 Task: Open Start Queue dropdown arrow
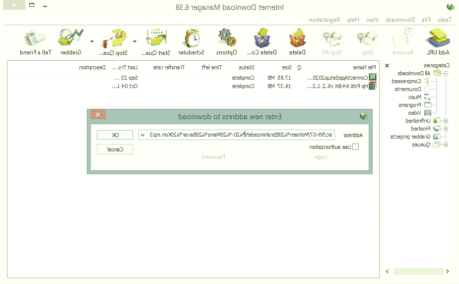134,42
